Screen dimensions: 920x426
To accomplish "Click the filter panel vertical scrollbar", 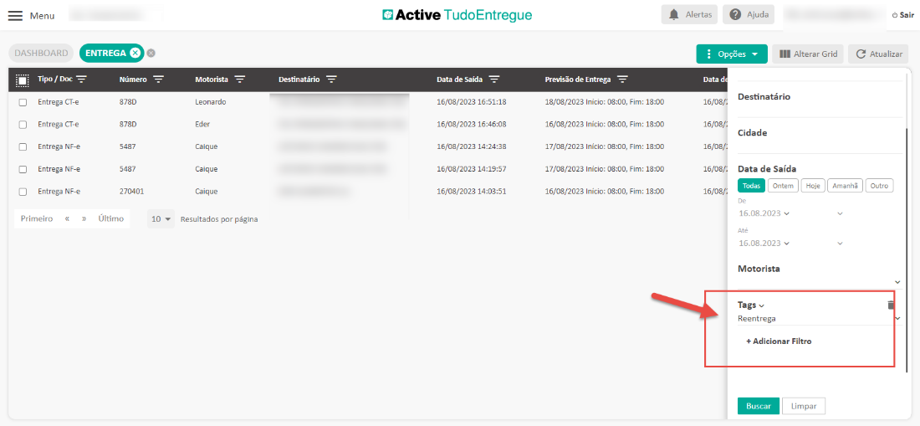I will [907, 251].
